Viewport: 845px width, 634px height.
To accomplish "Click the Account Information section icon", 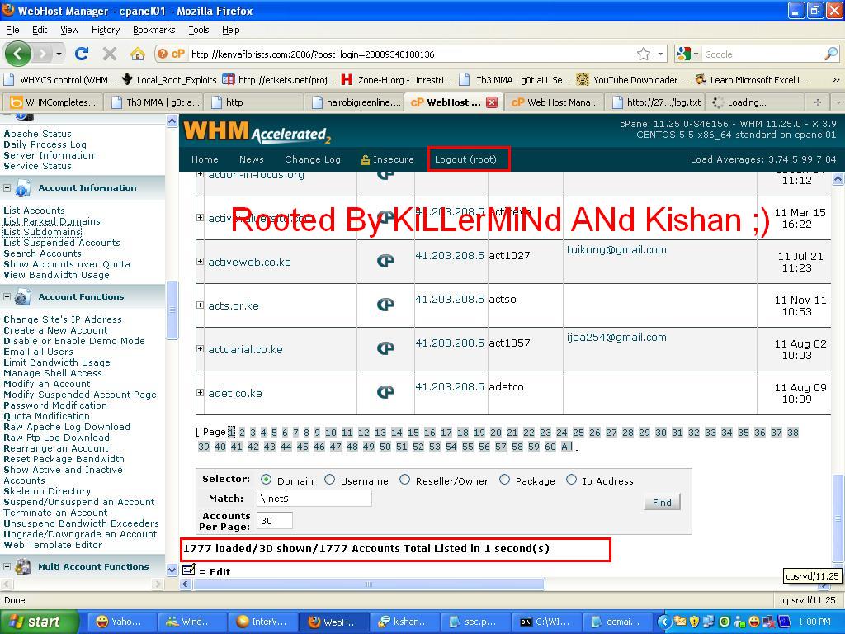I will 22,189.
